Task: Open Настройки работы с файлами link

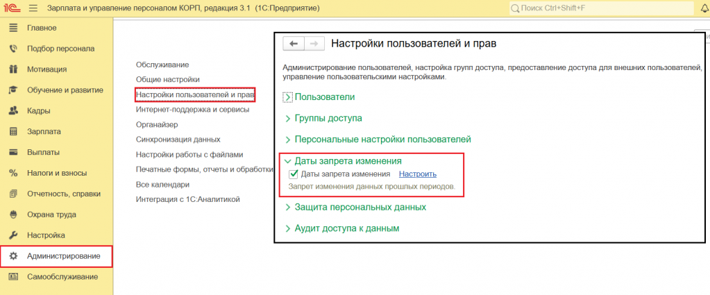Action: coord(189,155)
